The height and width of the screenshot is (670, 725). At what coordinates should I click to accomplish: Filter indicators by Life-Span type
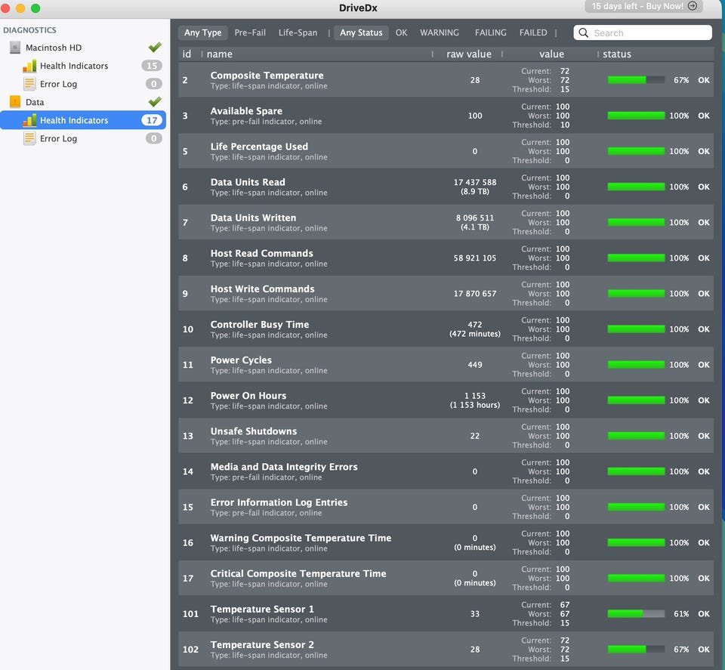point(298,32)
